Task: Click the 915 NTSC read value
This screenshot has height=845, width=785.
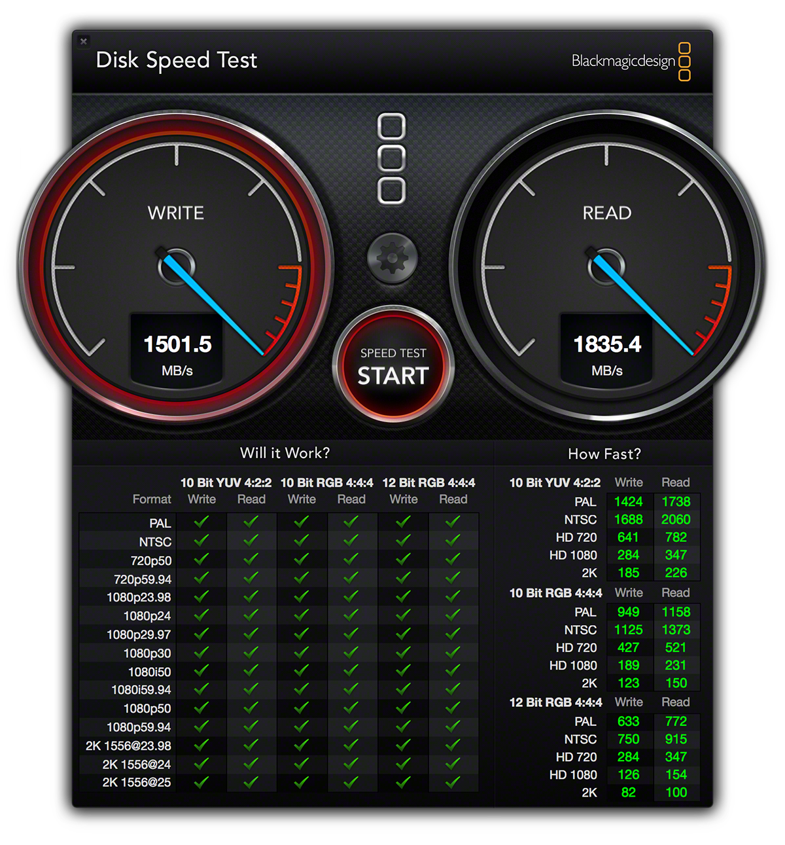Action: pos(676,739)
